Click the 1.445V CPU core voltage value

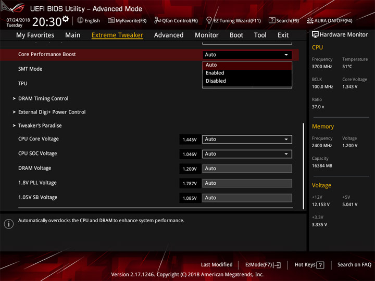pyautogui.click(x=190, y=139)
